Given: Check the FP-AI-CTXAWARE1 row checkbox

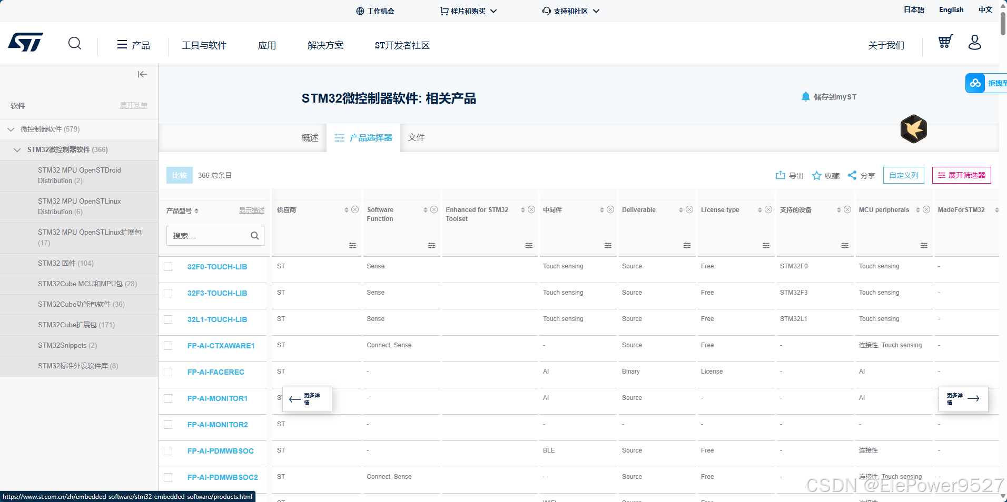Looking at the screenshot, I should pos(168,346).
